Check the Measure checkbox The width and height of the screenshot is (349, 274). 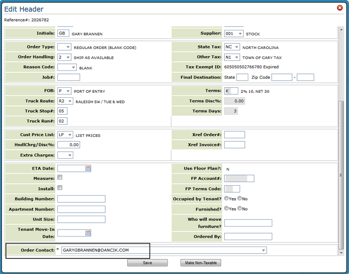click(60, 177)
